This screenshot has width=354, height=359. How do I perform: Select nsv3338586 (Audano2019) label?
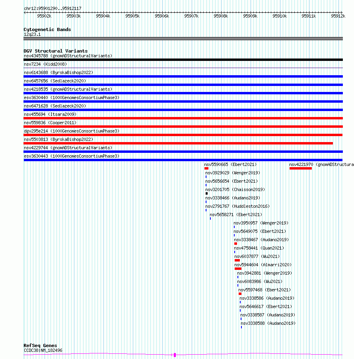coord(267,299)
